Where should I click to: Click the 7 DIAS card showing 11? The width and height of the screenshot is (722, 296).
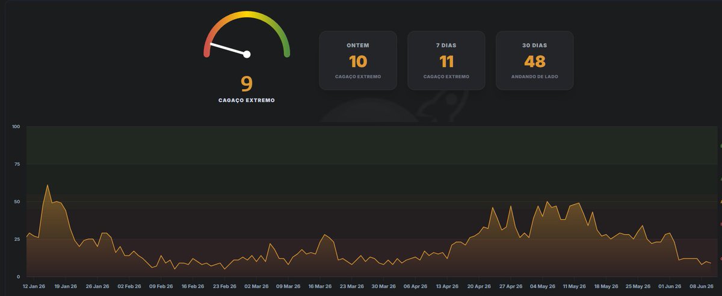pyautogui.click(x=446, y=60)
